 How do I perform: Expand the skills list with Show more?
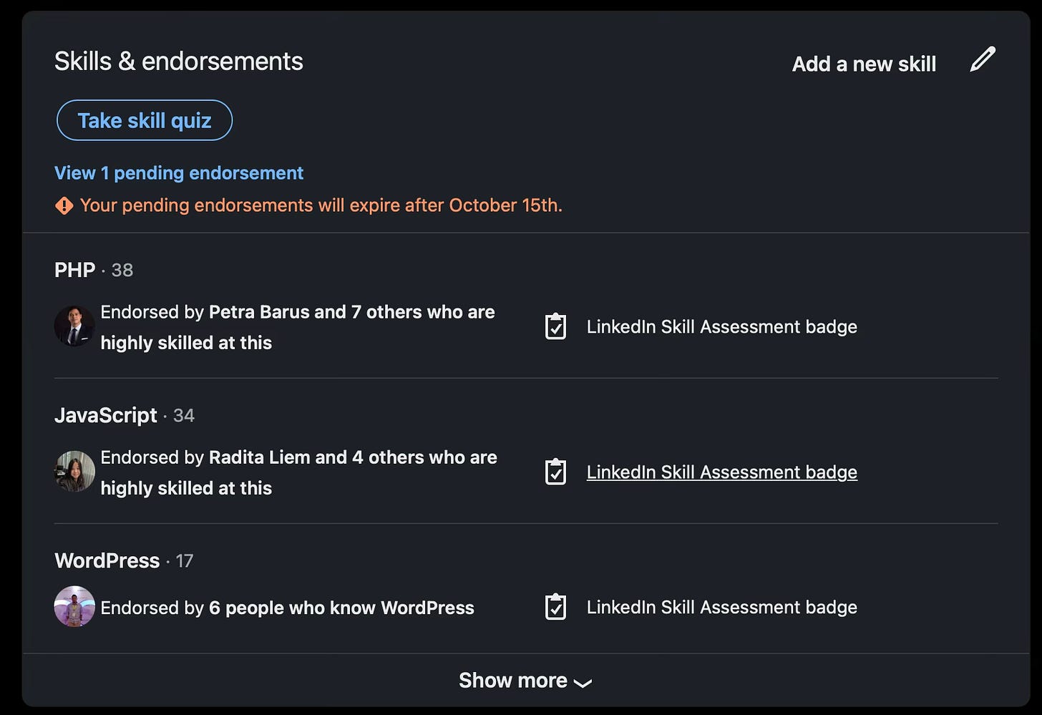(x=526, y=680)
